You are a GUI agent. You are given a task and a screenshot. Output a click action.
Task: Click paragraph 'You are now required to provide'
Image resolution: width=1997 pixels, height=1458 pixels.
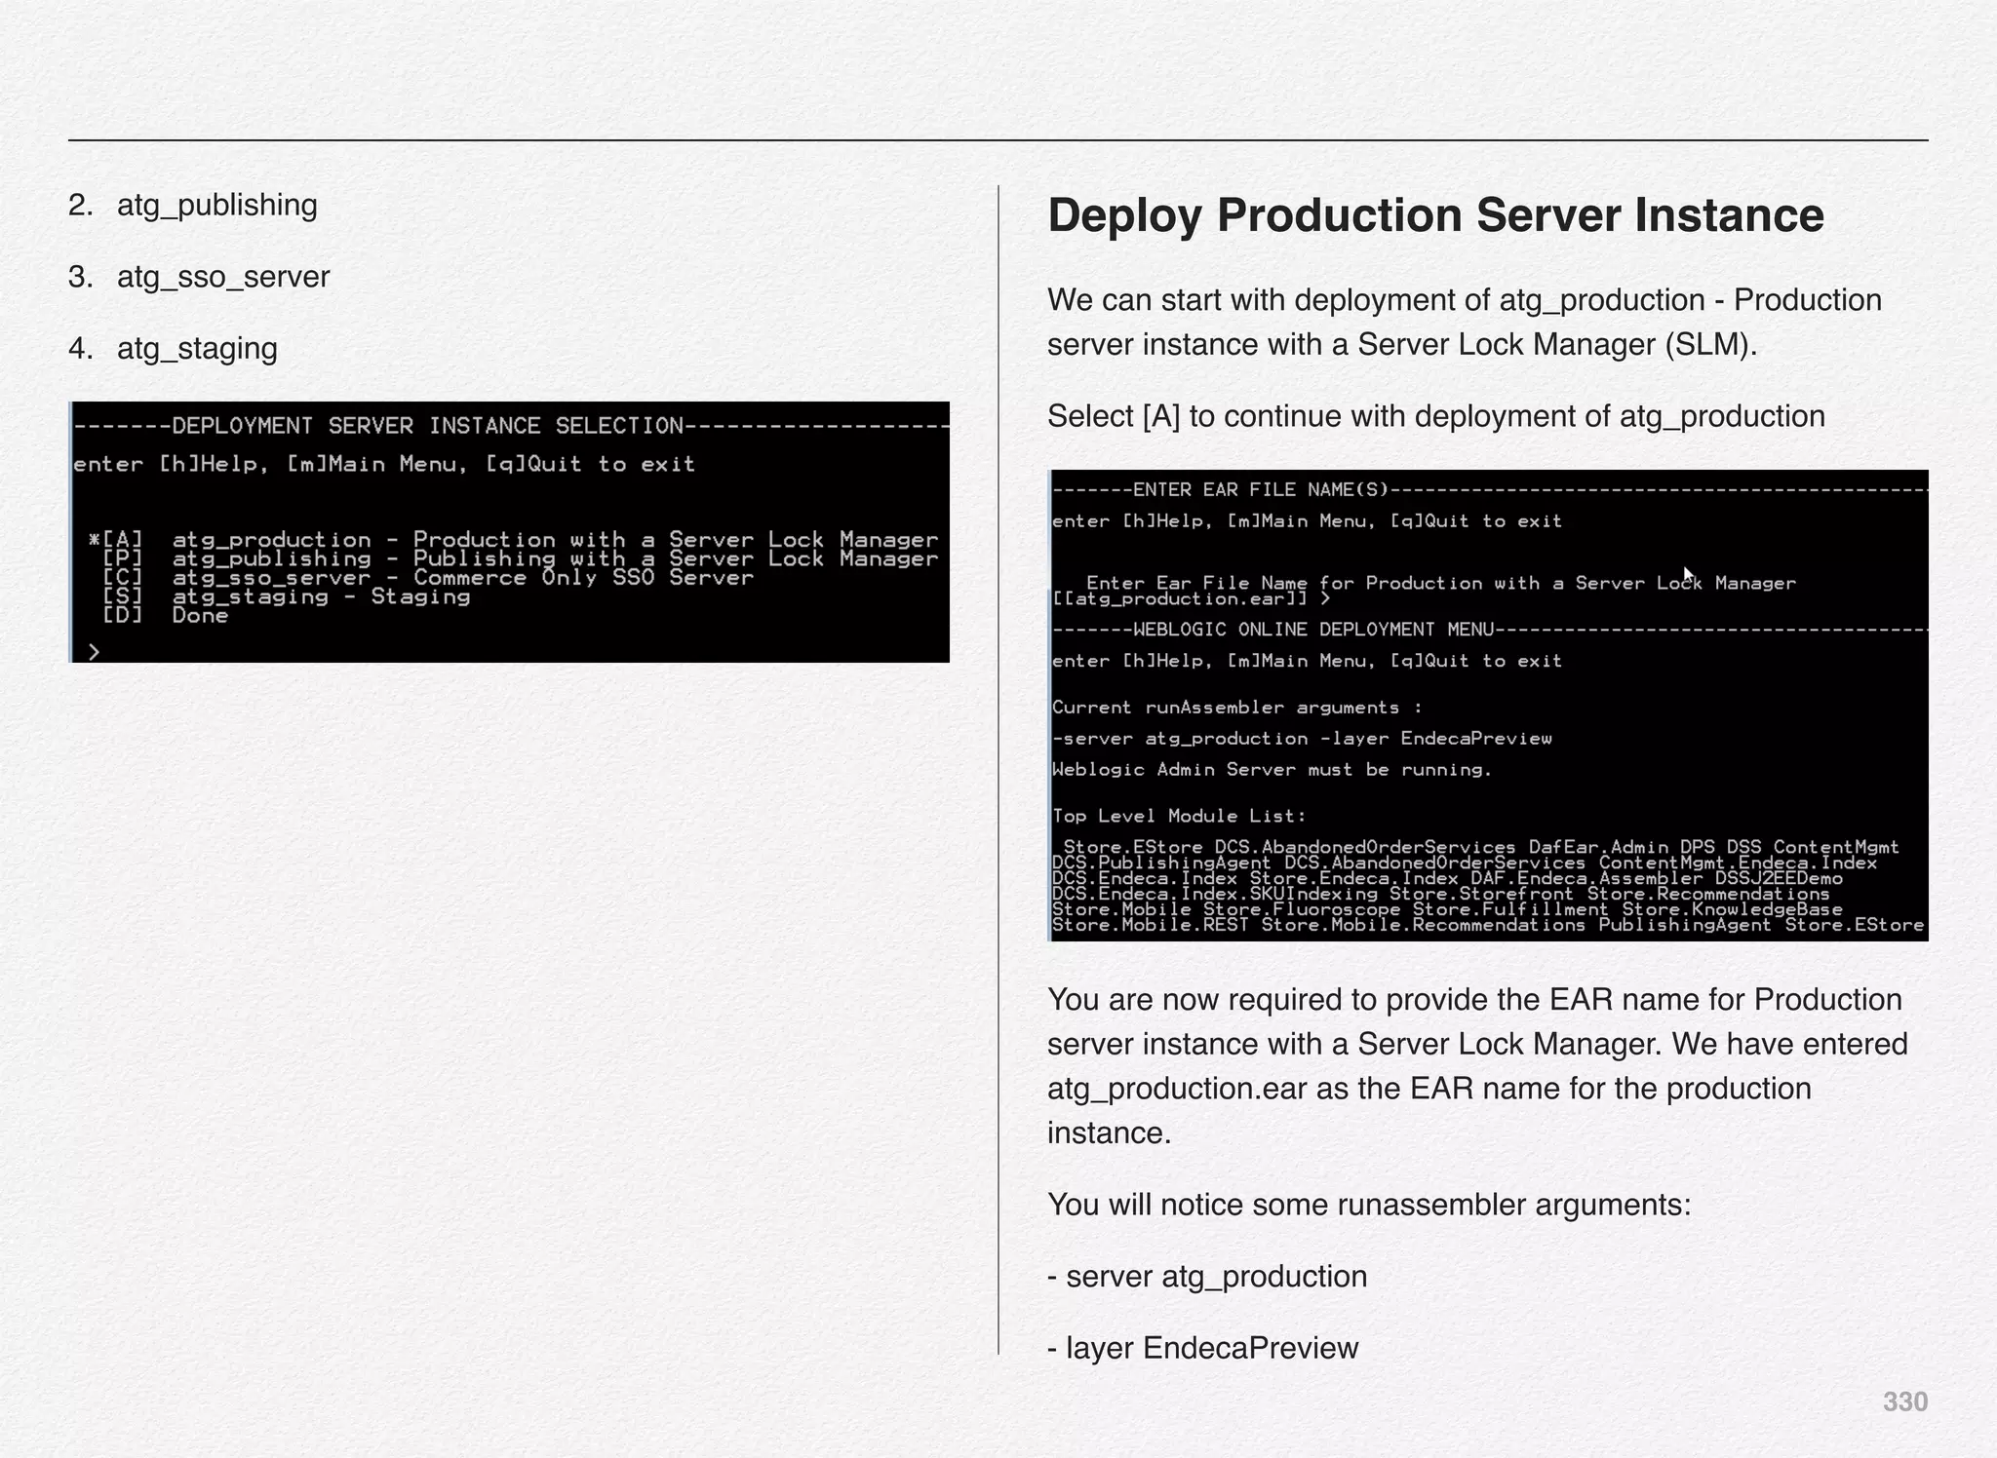coord(1477,1066)
